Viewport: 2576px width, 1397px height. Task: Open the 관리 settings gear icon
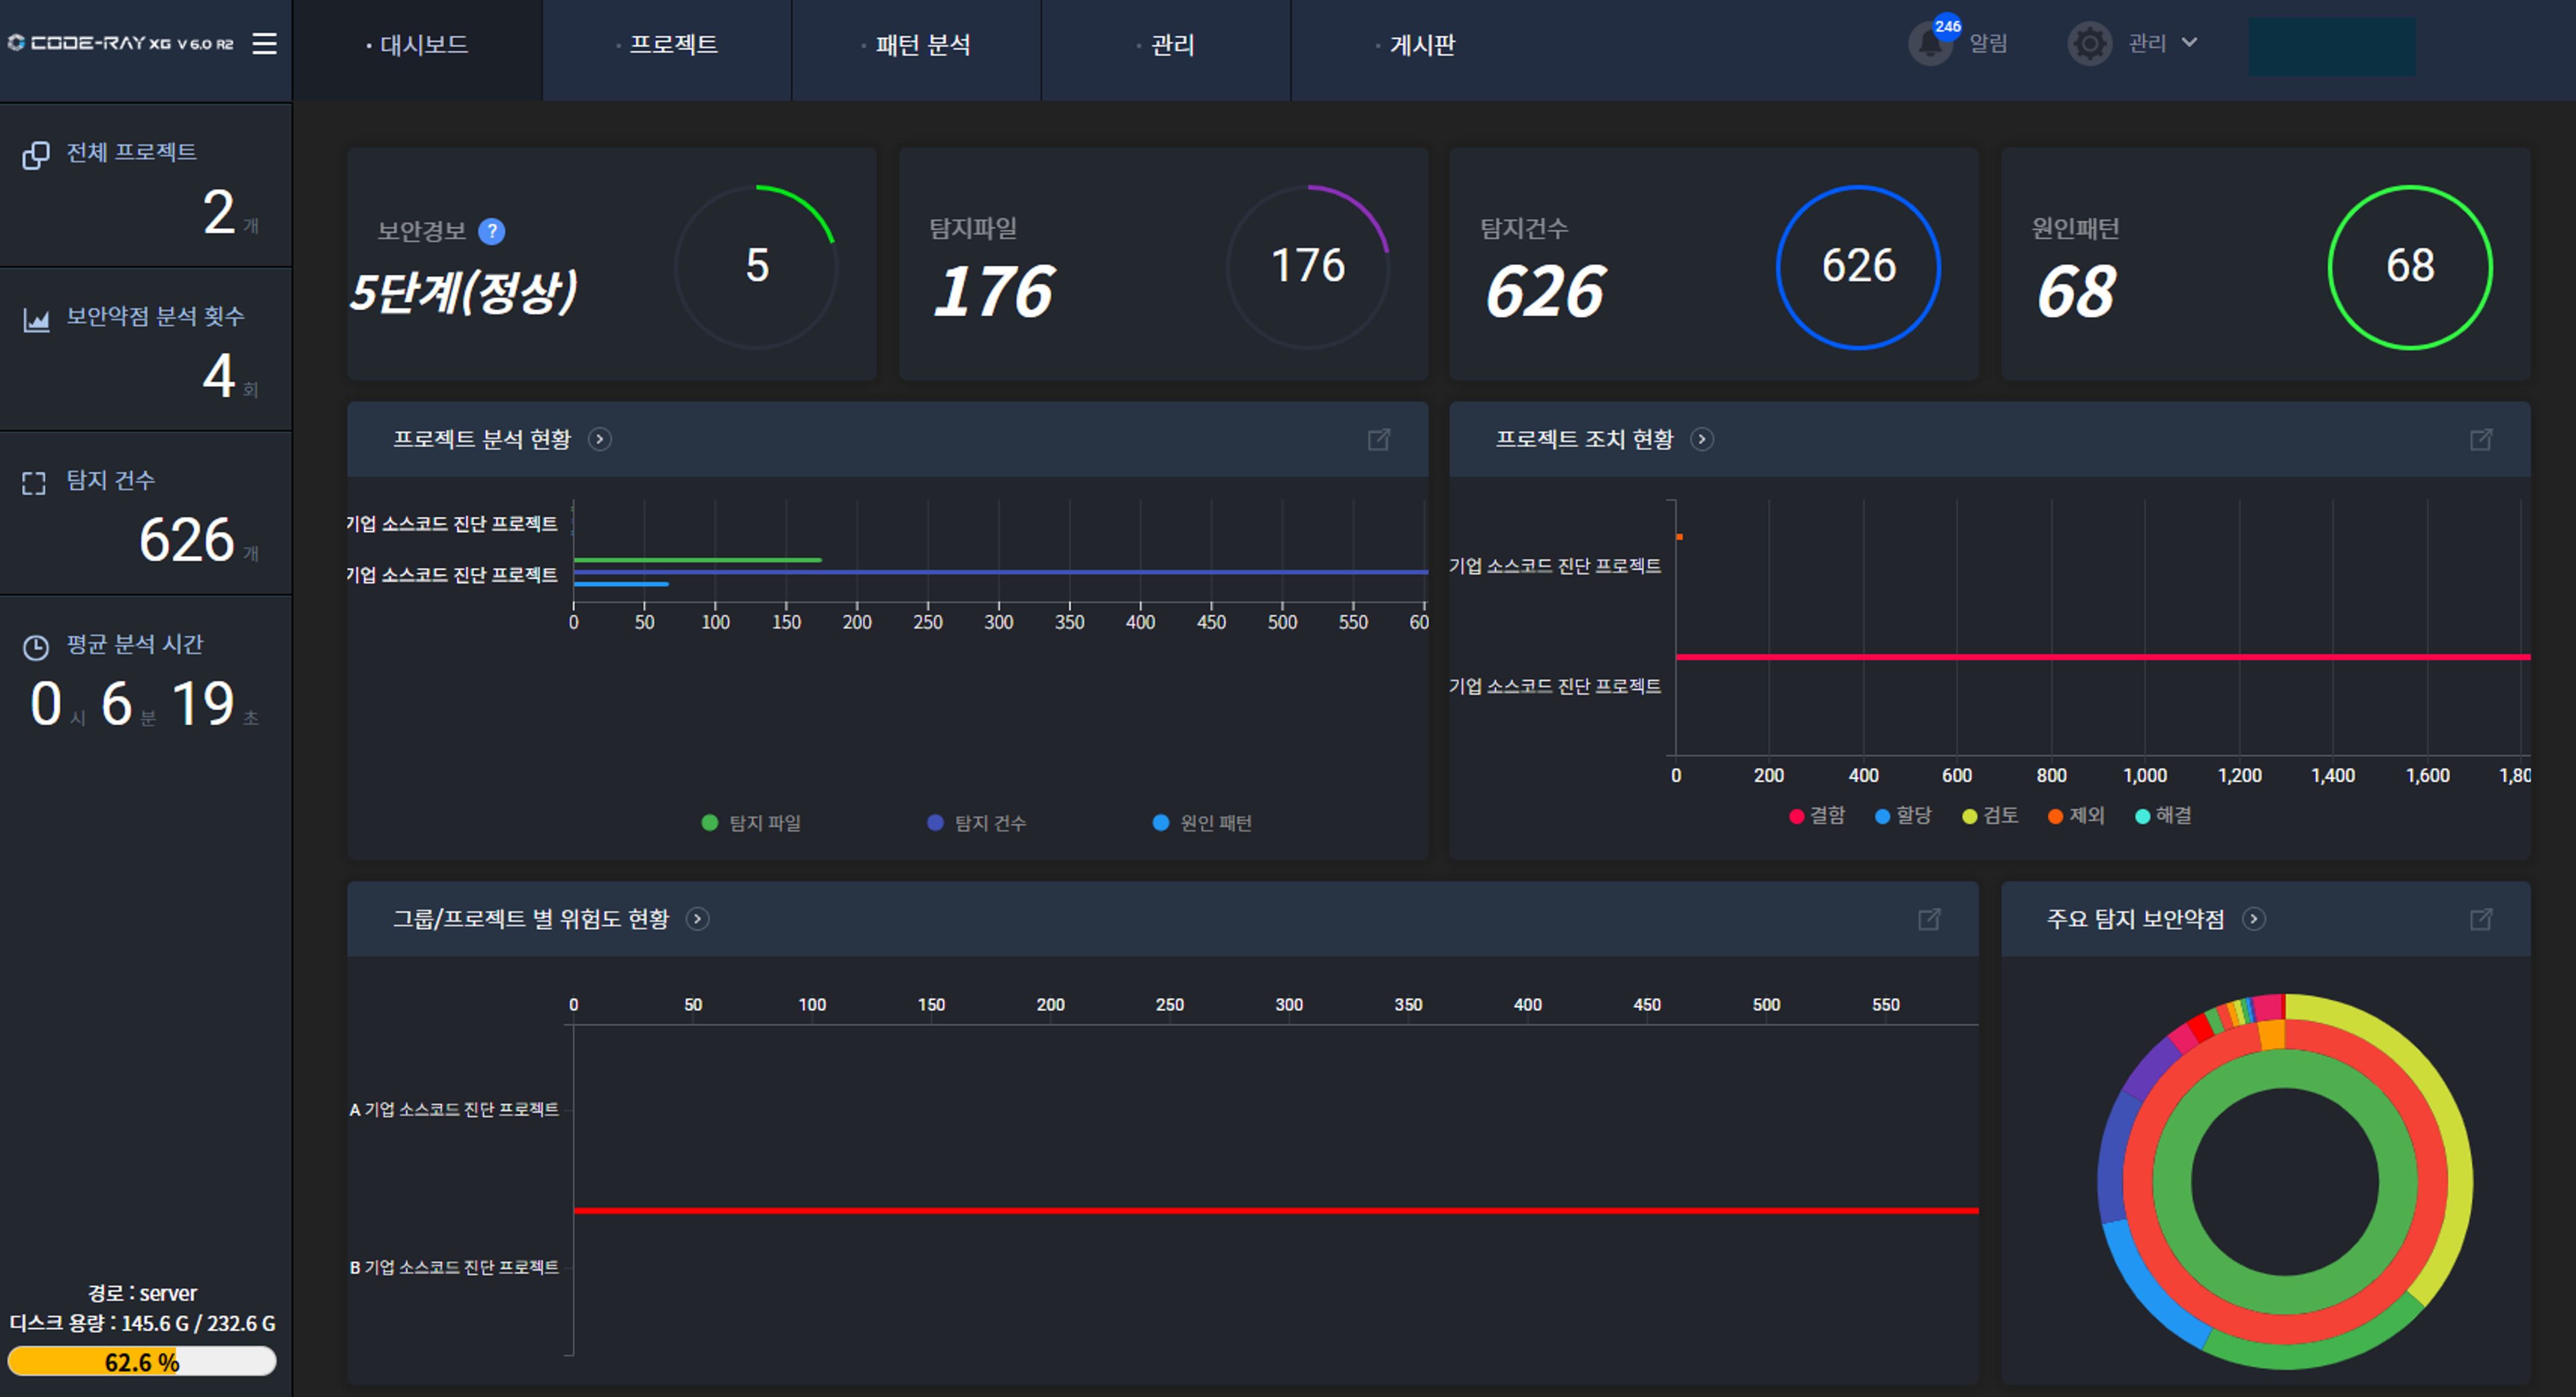[x=2089, y=44]
